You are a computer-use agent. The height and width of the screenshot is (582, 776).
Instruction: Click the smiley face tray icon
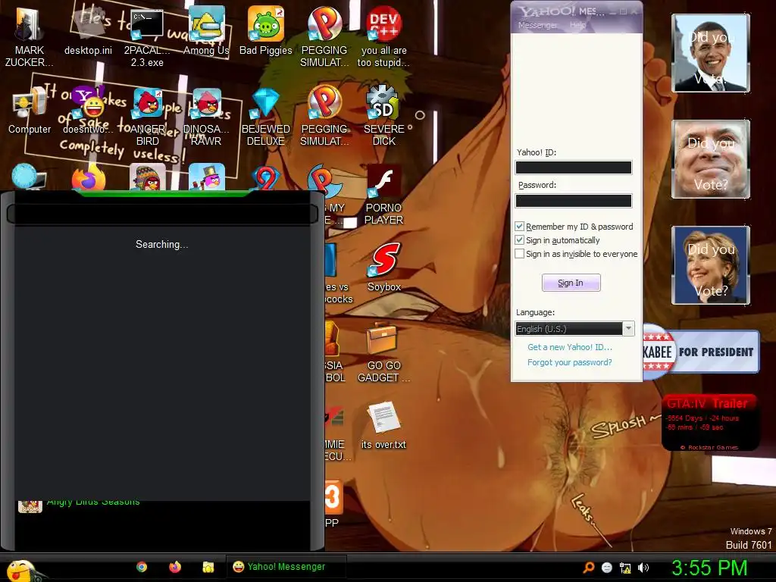(x=607, y=568)
